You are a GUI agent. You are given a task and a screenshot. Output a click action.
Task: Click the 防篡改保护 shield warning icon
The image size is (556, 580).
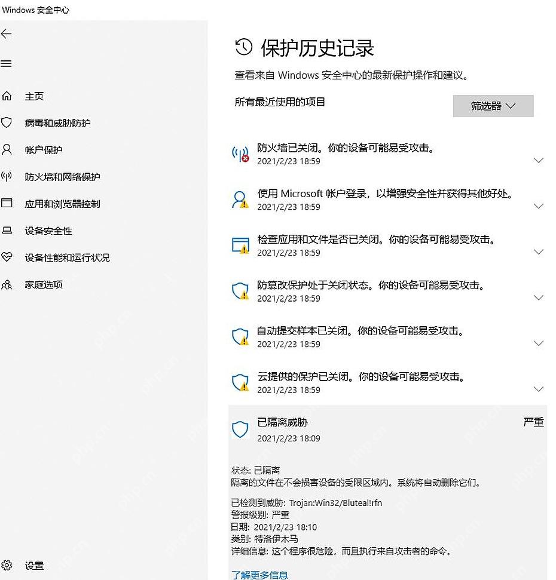pos(240,291)
